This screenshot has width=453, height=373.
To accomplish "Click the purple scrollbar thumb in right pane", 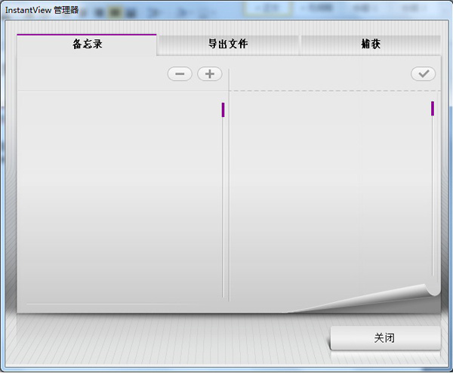I will point(433,108).
